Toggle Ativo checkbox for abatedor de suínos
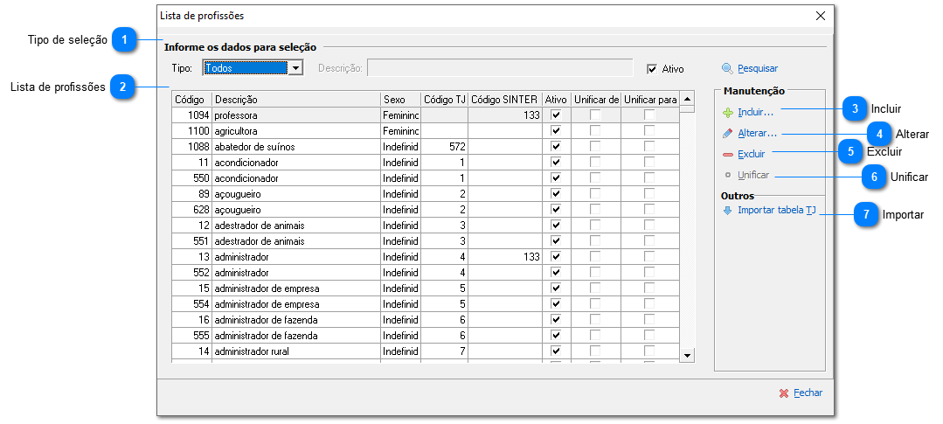The width and height of the screenshot is (943, 424). (x=555, y=147)
